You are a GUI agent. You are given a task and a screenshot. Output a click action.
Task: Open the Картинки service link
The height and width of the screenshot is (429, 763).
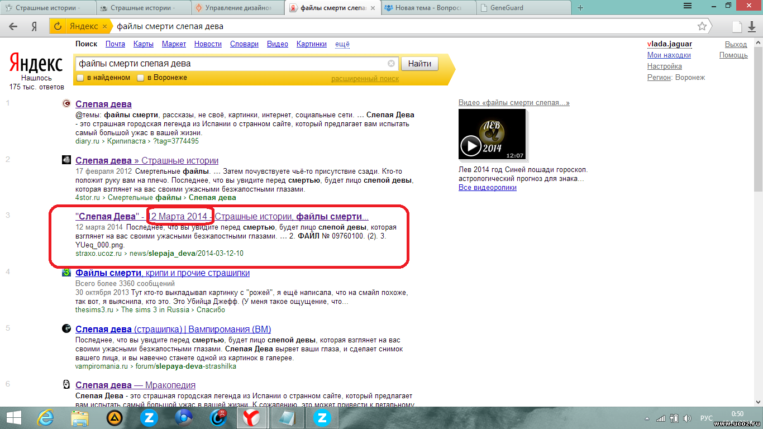click(312, 44)
